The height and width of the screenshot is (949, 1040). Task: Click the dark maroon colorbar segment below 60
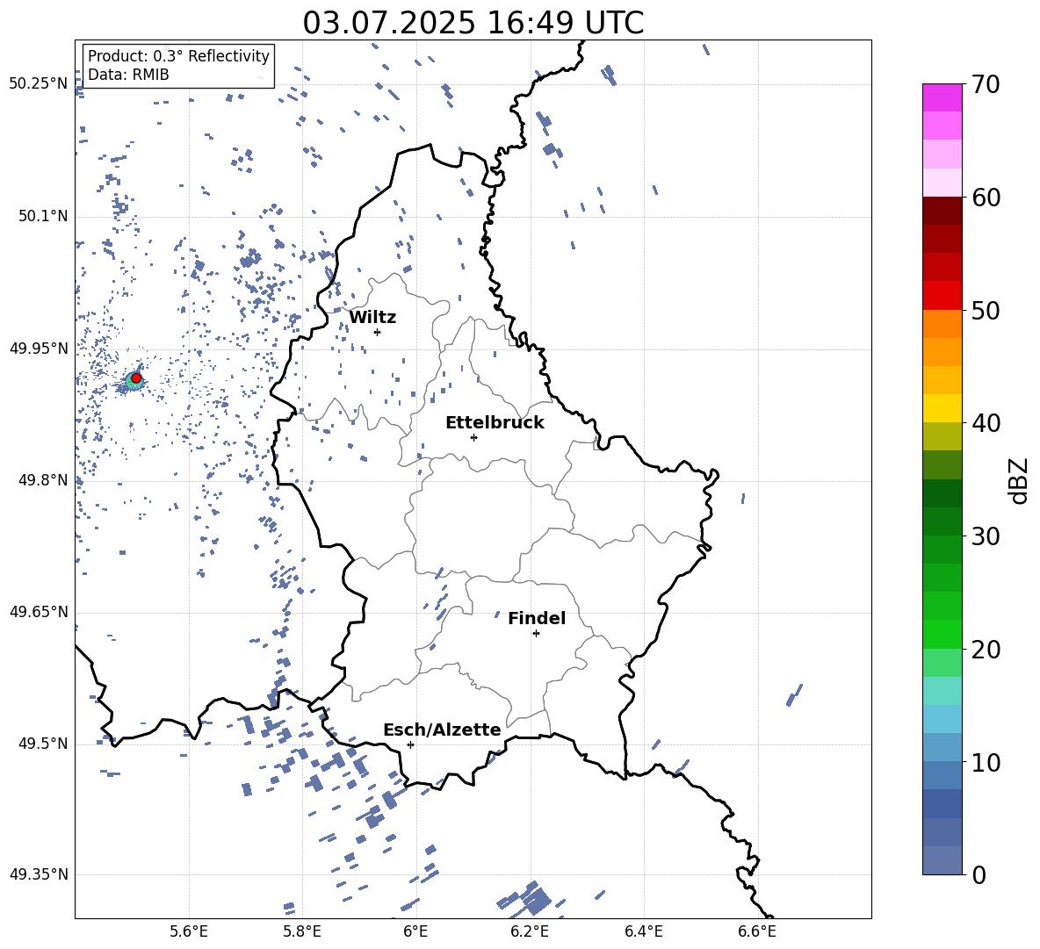click(942, 211)
